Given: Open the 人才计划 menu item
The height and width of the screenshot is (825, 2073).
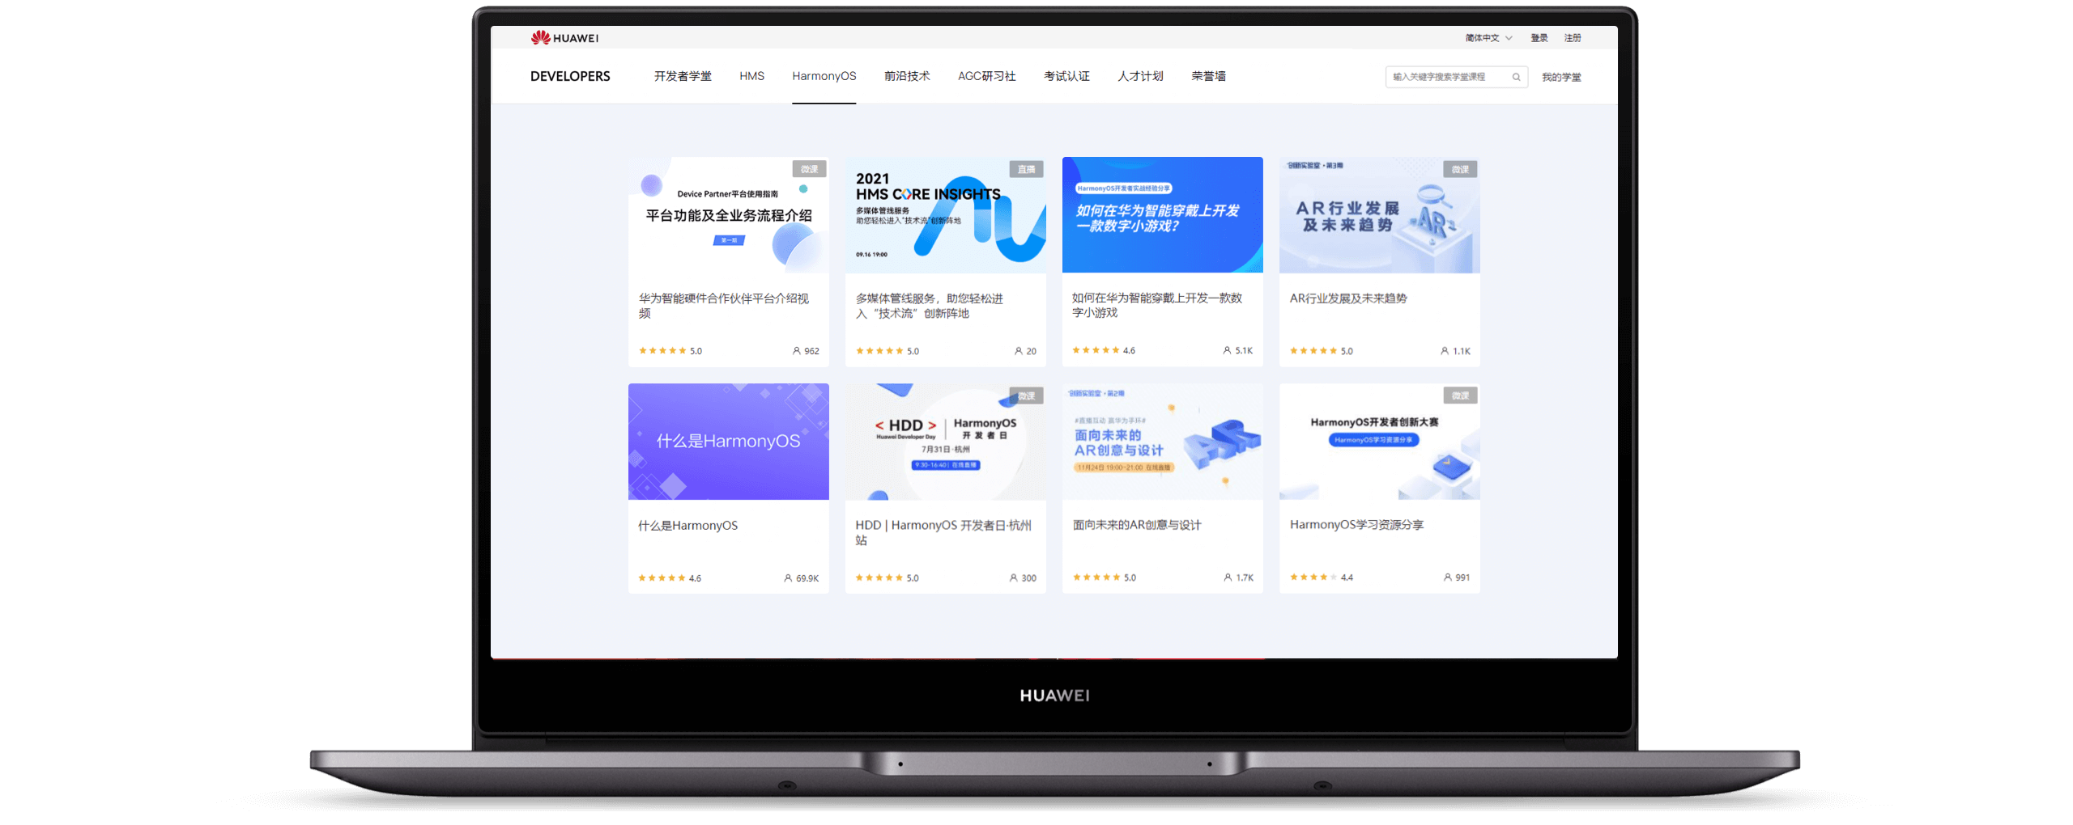Looking at the screenshot, I should (1140, 76).
